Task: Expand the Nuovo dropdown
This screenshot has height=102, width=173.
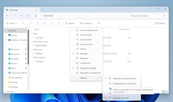Action: (12, 23)
